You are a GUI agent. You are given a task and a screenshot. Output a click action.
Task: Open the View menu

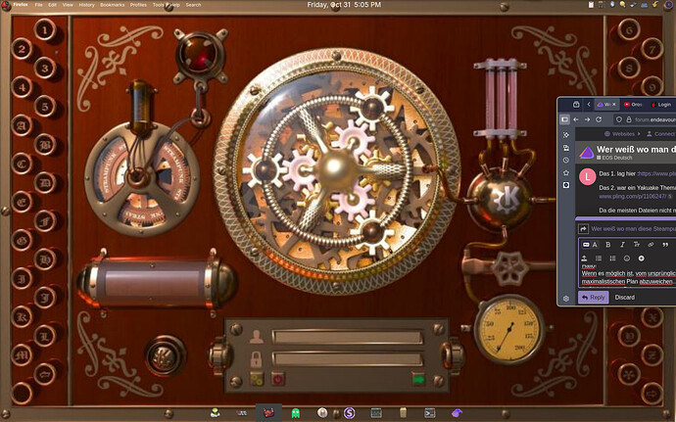point(68,5)
